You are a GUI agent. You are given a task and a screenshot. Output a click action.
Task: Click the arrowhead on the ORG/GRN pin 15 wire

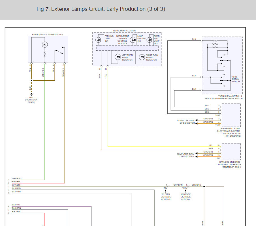click(x=197, y=157)
